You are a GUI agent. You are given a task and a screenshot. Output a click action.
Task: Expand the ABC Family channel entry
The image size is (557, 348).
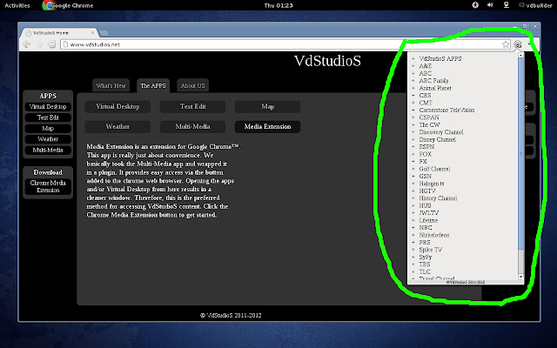pyautogui.click(x=413, y=81)
